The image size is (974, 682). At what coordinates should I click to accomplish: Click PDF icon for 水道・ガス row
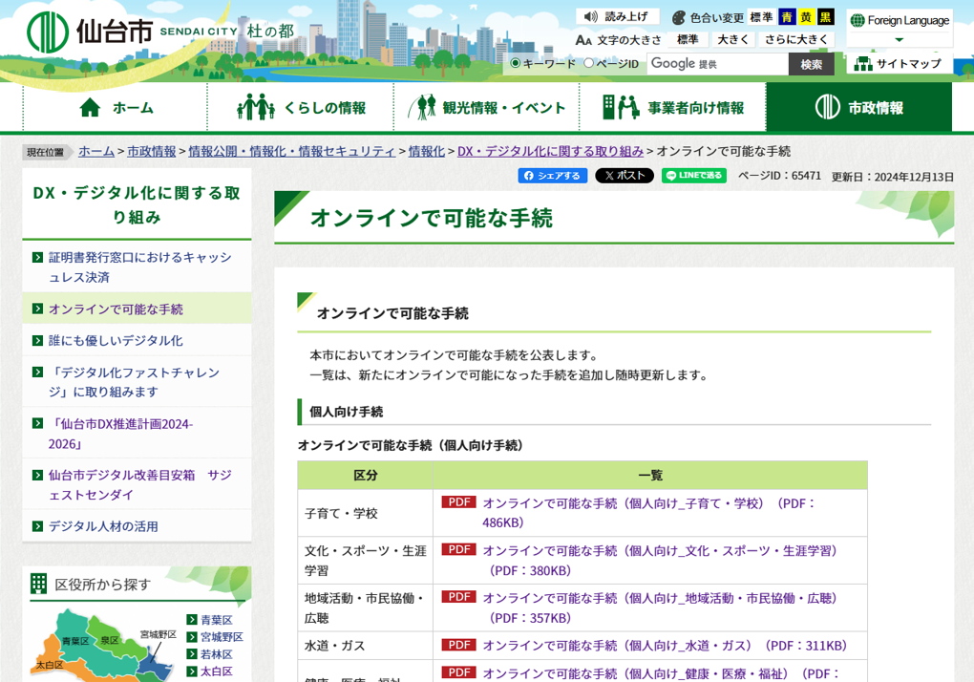point(458,646)
